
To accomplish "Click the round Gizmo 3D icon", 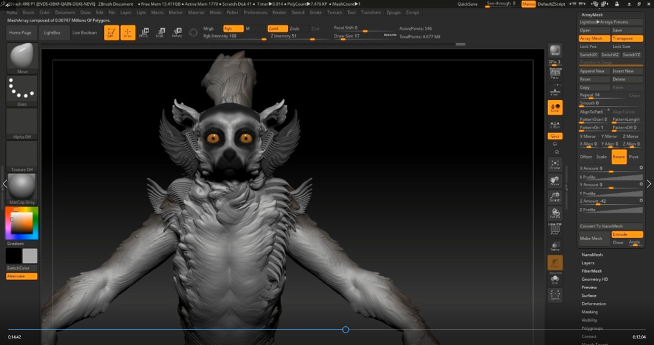I will tap(193, 32).
